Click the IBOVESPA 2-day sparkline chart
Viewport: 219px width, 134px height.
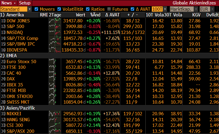pos(55,50)
